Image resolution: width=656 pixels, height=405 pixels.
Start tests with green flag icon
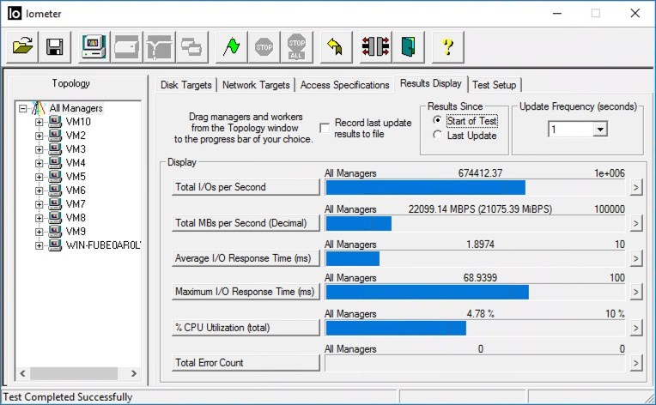pyautogui.click(x=231, y=47)
